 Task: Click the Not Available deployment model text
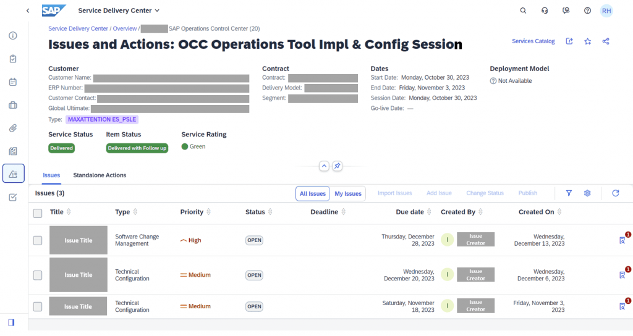(x=515, y=81)
